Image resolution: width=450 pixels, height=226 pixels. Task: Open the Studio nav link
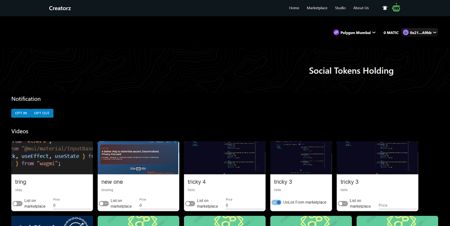click(340, 8)
